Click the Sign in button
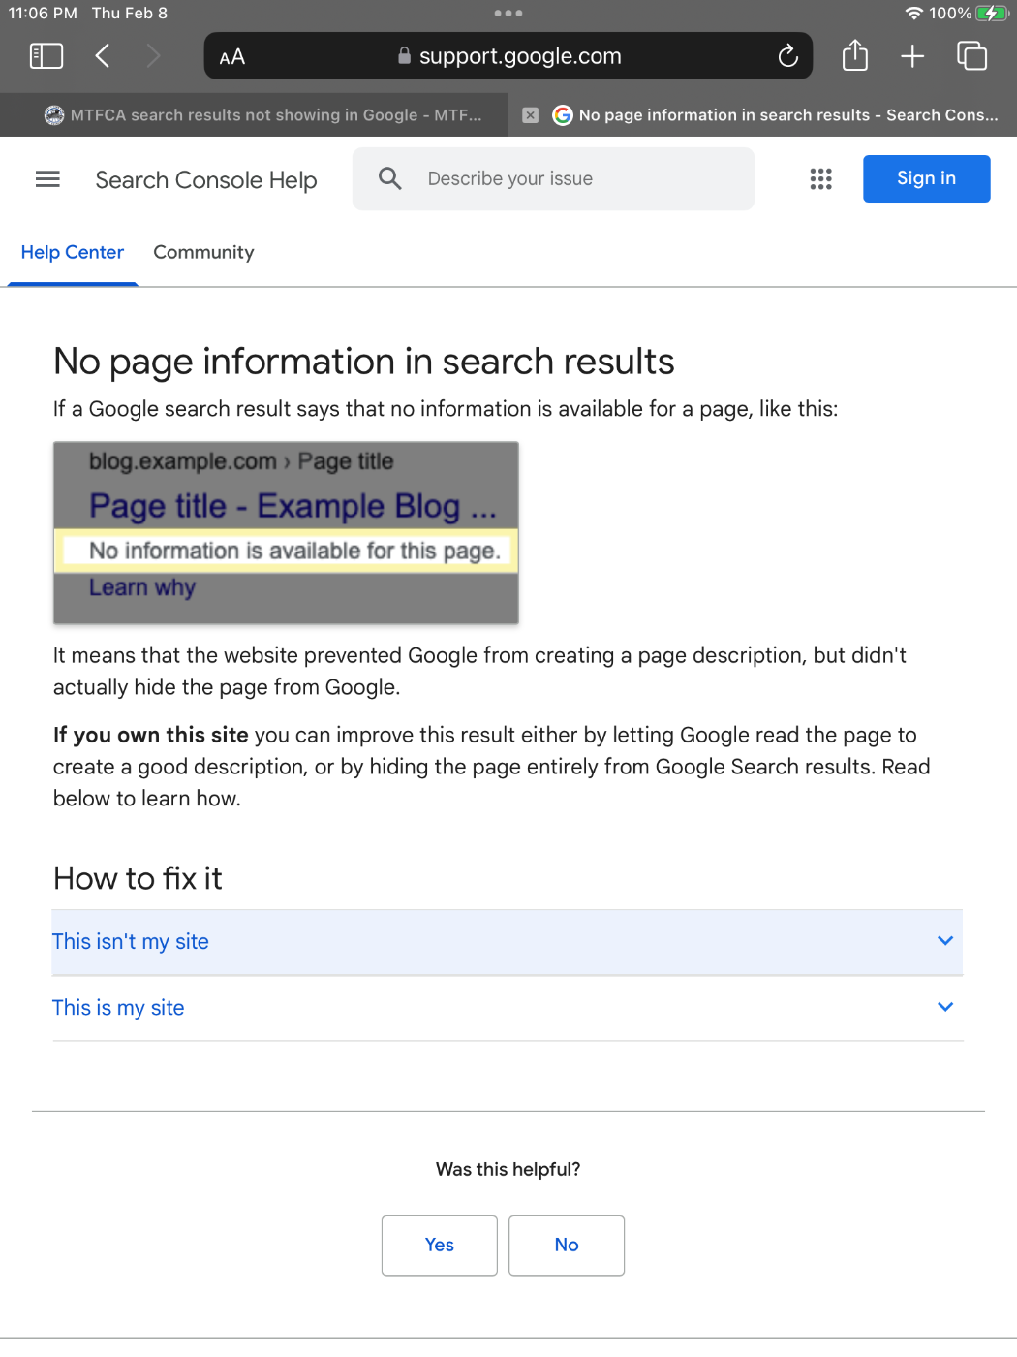This screenshot has height=1357, width=1017. coord(926,179)
